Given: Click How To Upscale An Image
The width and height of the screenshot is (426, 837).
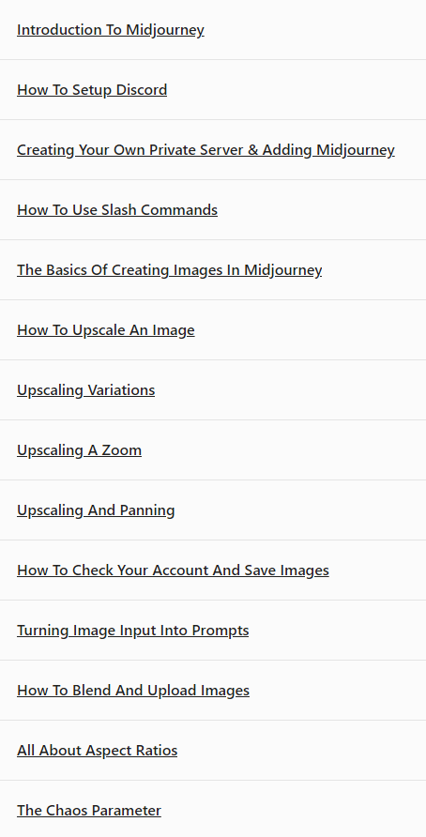Looking at the screenshot, I should click(106, 330).
